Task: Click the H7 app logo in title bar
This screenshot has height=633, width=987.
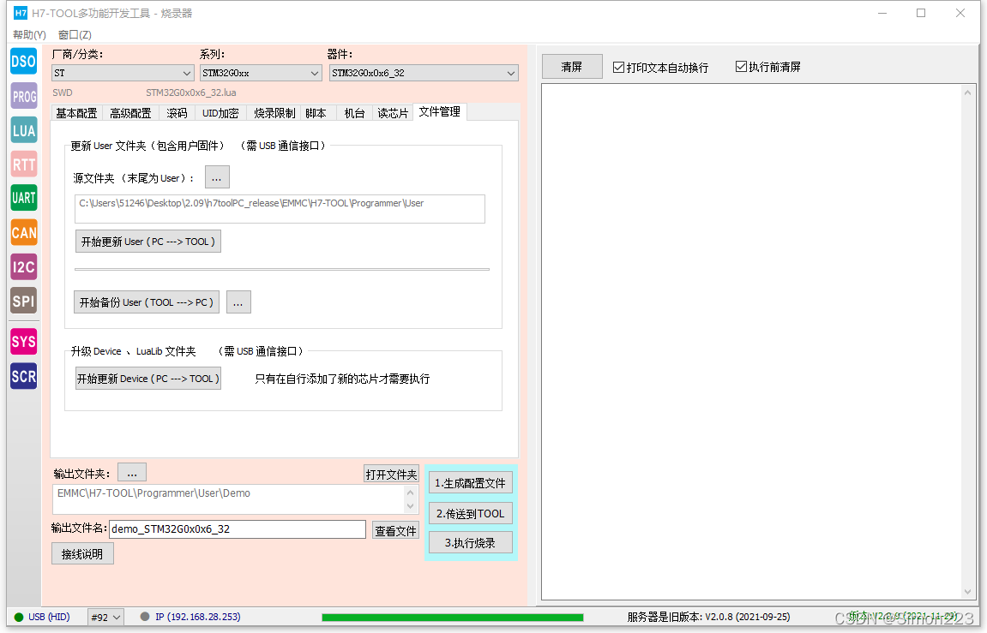Action: click(21, 13)
